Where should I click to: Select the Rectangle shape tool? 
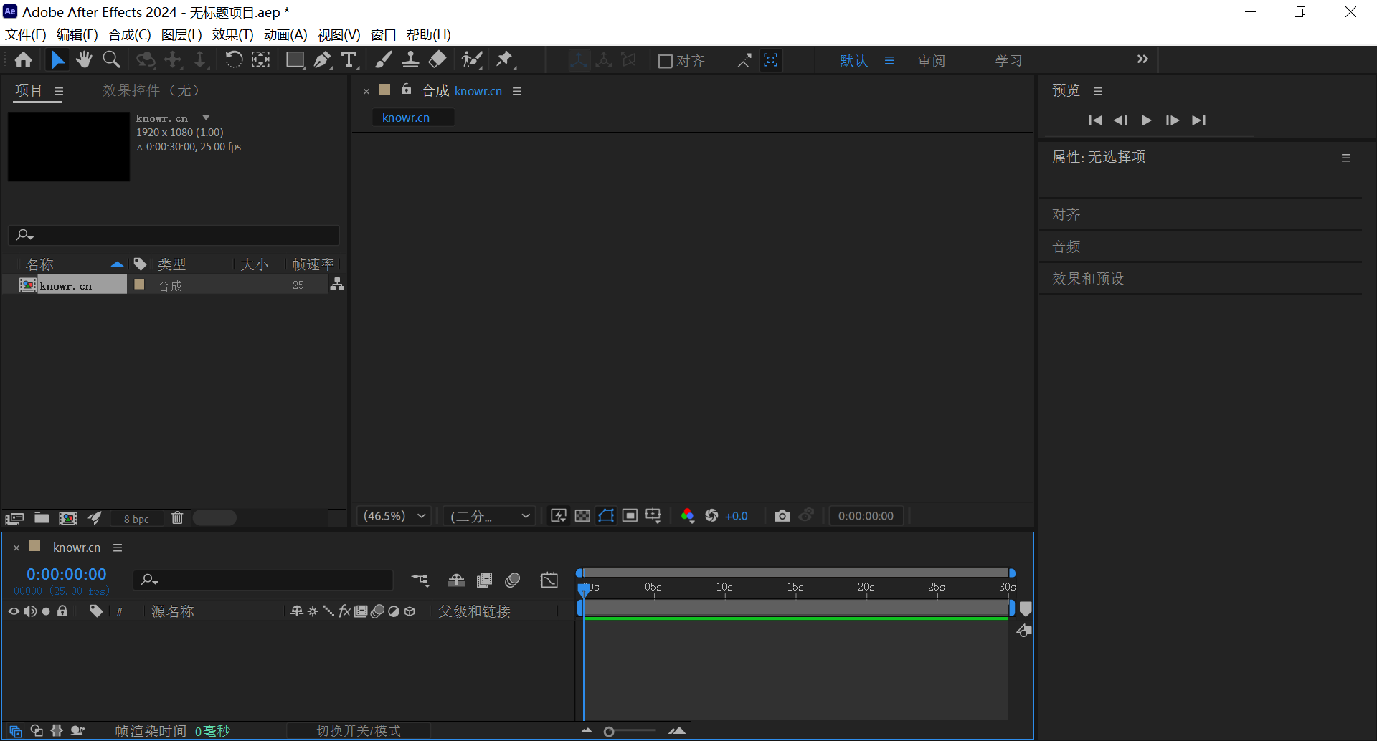pos(295,60)
